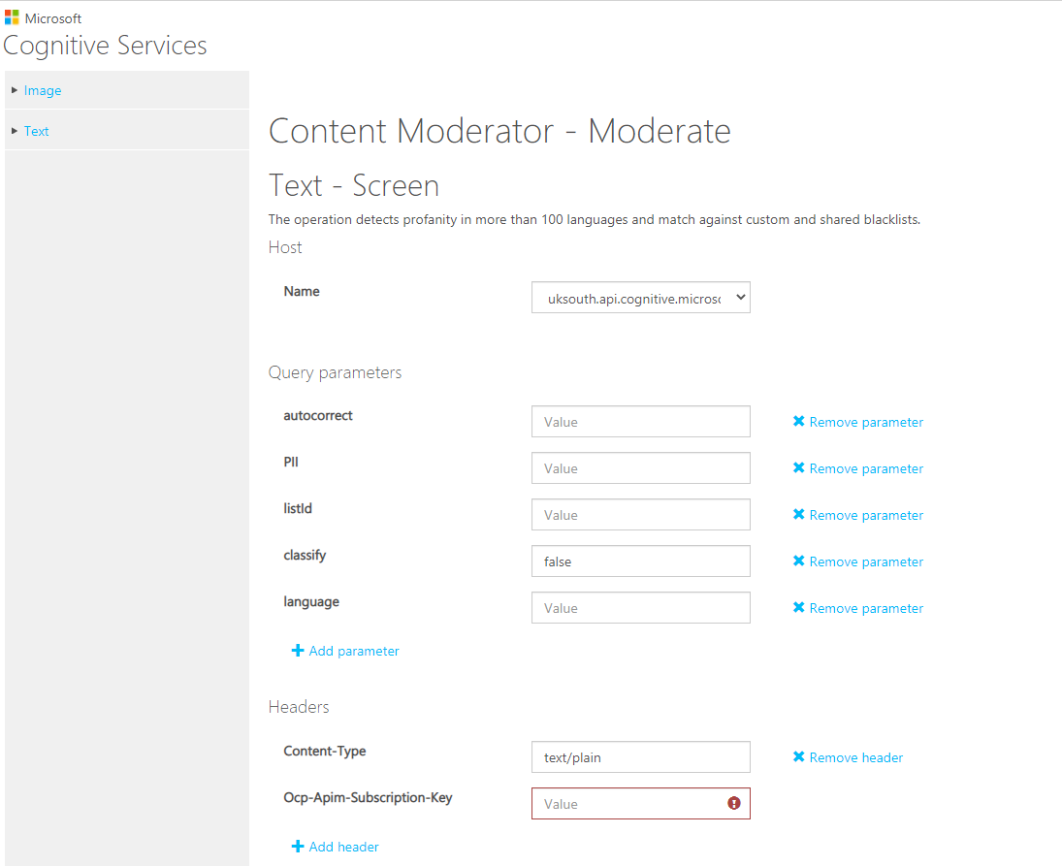Click the X icon beside autocorrect parameter

coord(799,422)
